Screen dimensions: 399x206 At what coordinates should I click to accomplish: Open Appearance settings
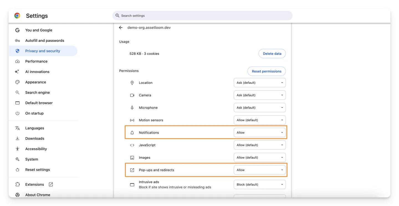pyautogui.click(x=43, y=82)
